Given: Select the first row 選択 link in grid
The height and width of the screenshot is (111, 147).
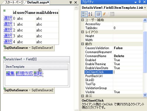Looking at the screenshot, I should (8, 18).
